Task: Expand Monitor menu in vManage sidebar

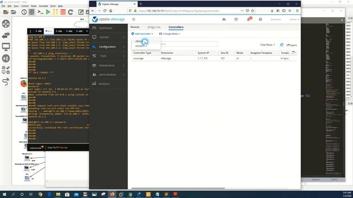Action: (x=108, y=37)
